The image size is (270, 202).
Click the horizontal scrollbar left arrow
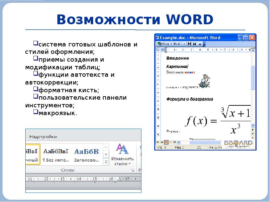pos(179,142)
